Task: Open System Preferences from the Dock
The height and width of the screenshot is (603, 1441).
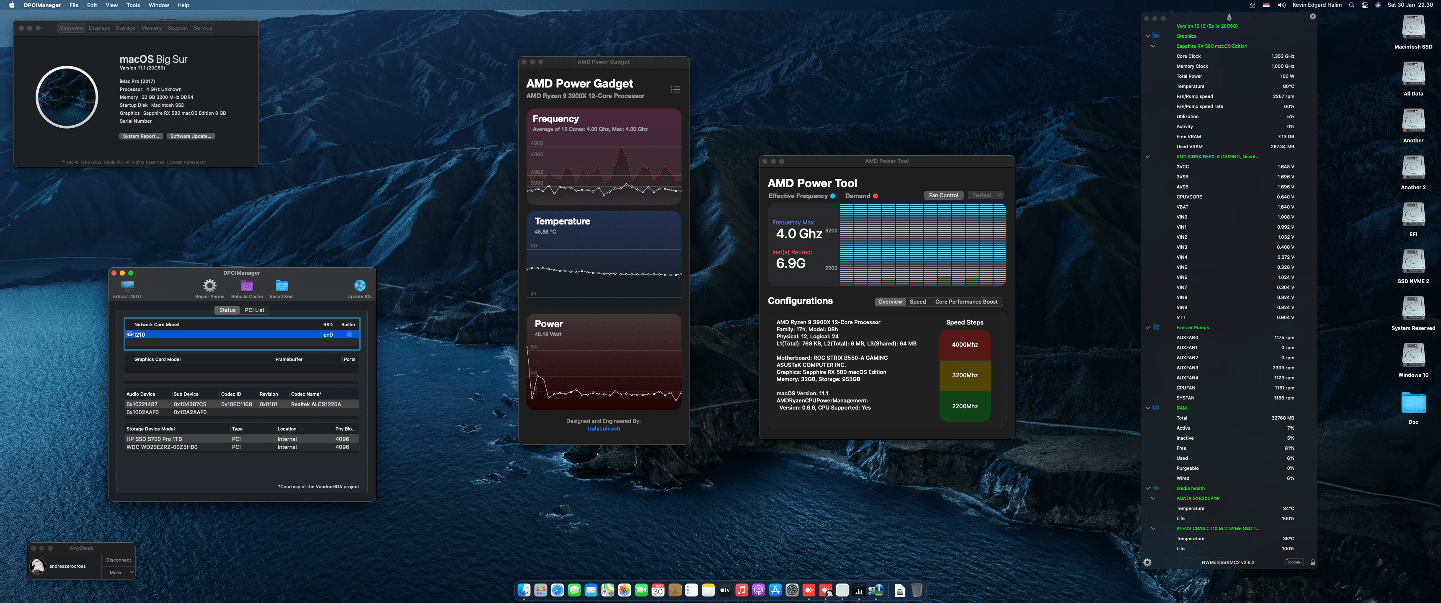Action: pyautogui.click(x=792, y=590)
